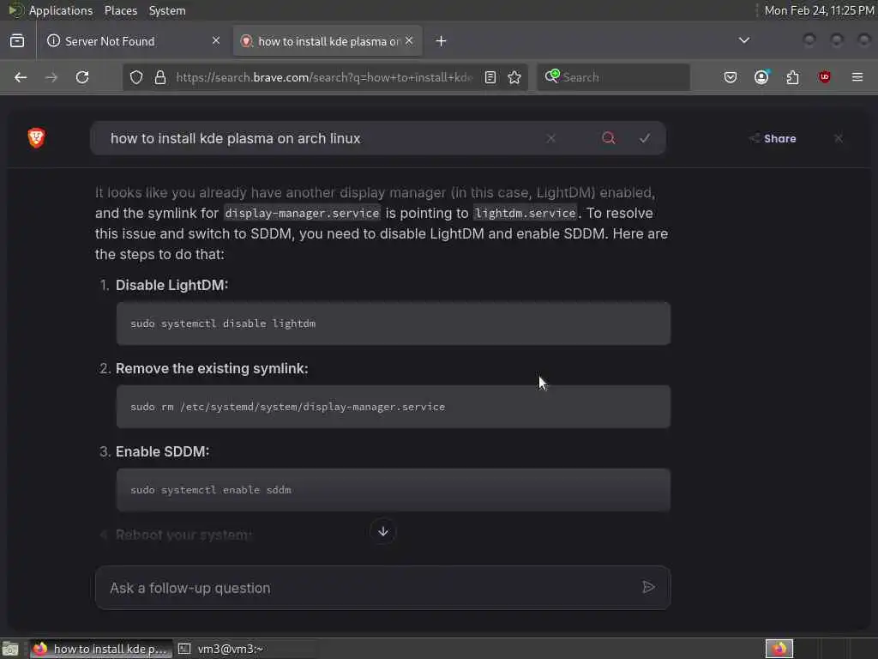Open uBlock Origin extension icon
The height and width of the screenshot is (659, 878).
coord(824,77)
